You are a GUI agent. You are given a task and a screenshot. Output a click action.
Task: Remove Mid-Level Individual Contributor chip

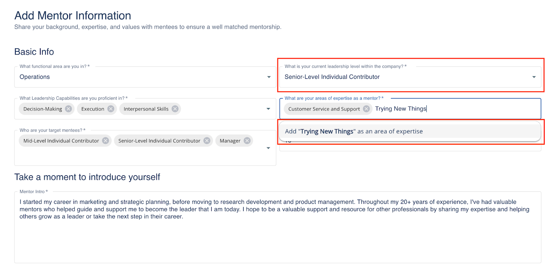pyautogui.click(x=105, y=141)
